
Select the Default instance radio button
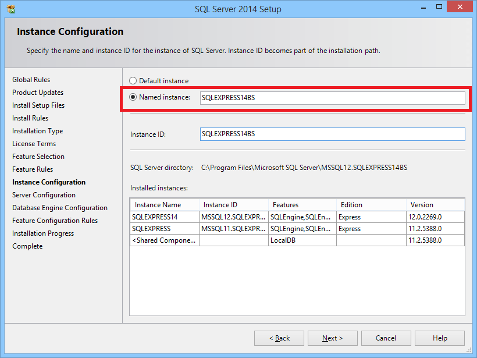click(x=133, y=80)
